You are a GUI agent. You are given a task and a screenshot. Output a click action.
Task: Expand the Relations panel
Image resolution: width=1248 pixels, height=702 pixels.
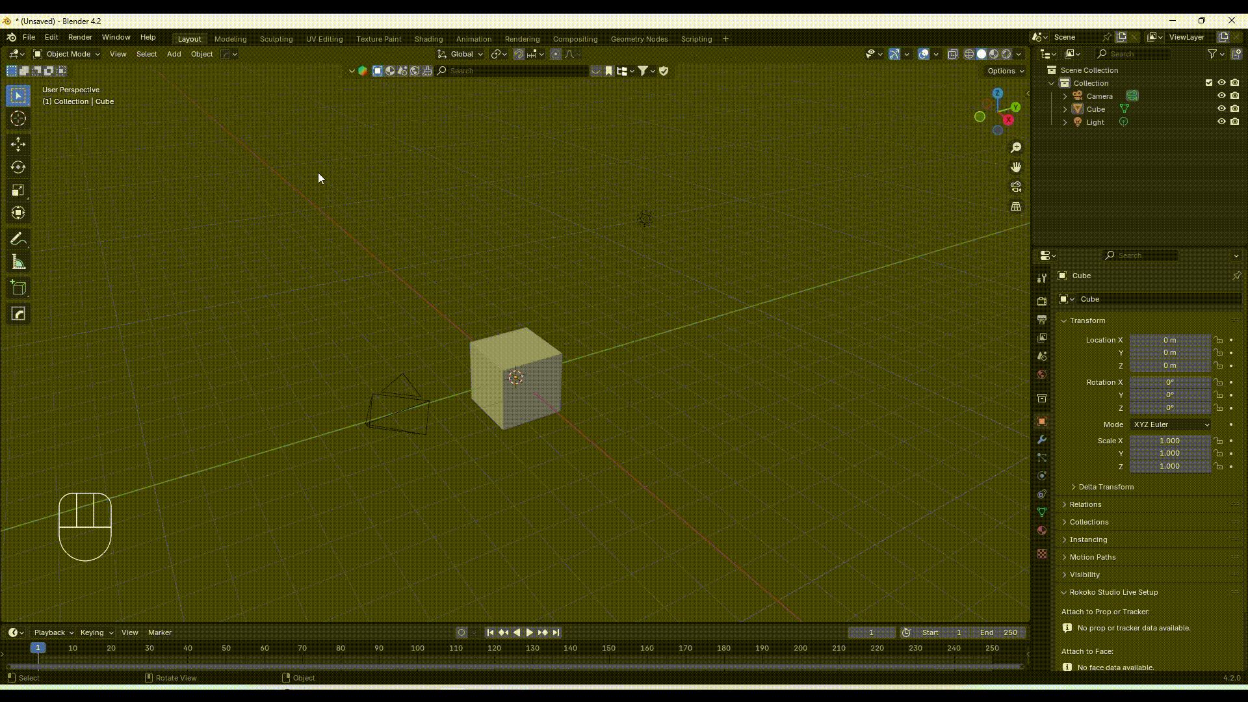tap(1085, 504)
